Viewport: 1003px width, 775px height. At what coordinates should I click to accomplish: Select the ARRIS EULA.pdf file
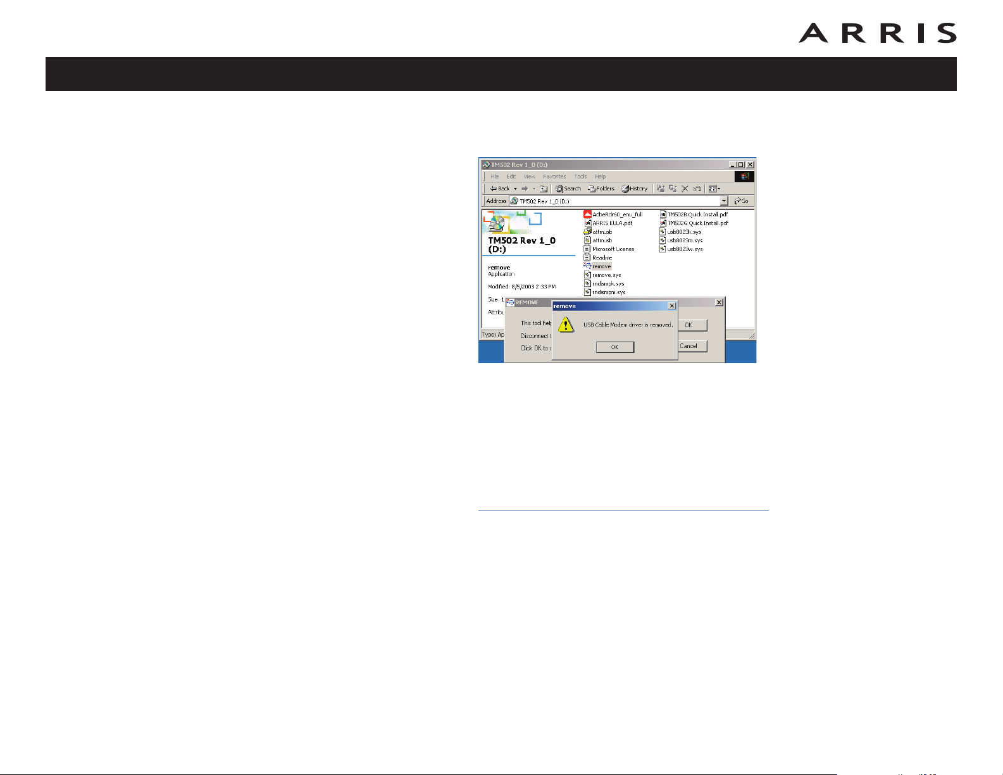(611, 223)
